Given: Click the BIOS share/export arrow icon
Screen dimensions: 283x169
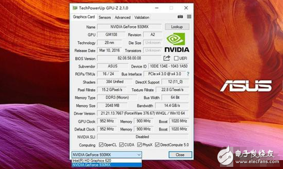Looking at the screenshot, I should pos(167,58).
